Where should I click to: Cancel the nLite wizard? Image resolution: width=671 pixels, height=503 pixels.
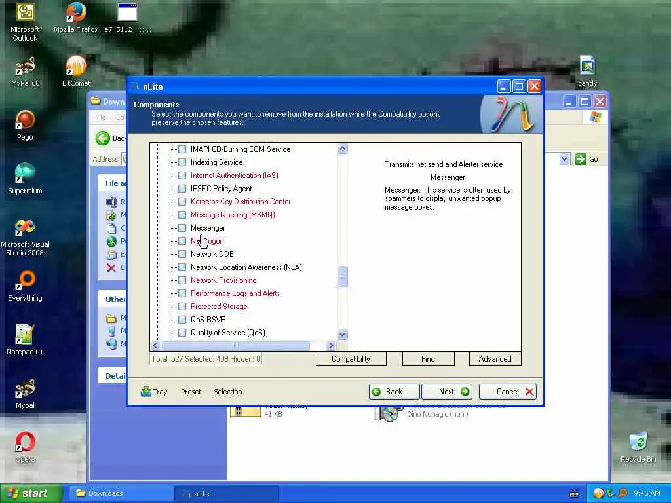pyautogui.click(x=508, y=392)
